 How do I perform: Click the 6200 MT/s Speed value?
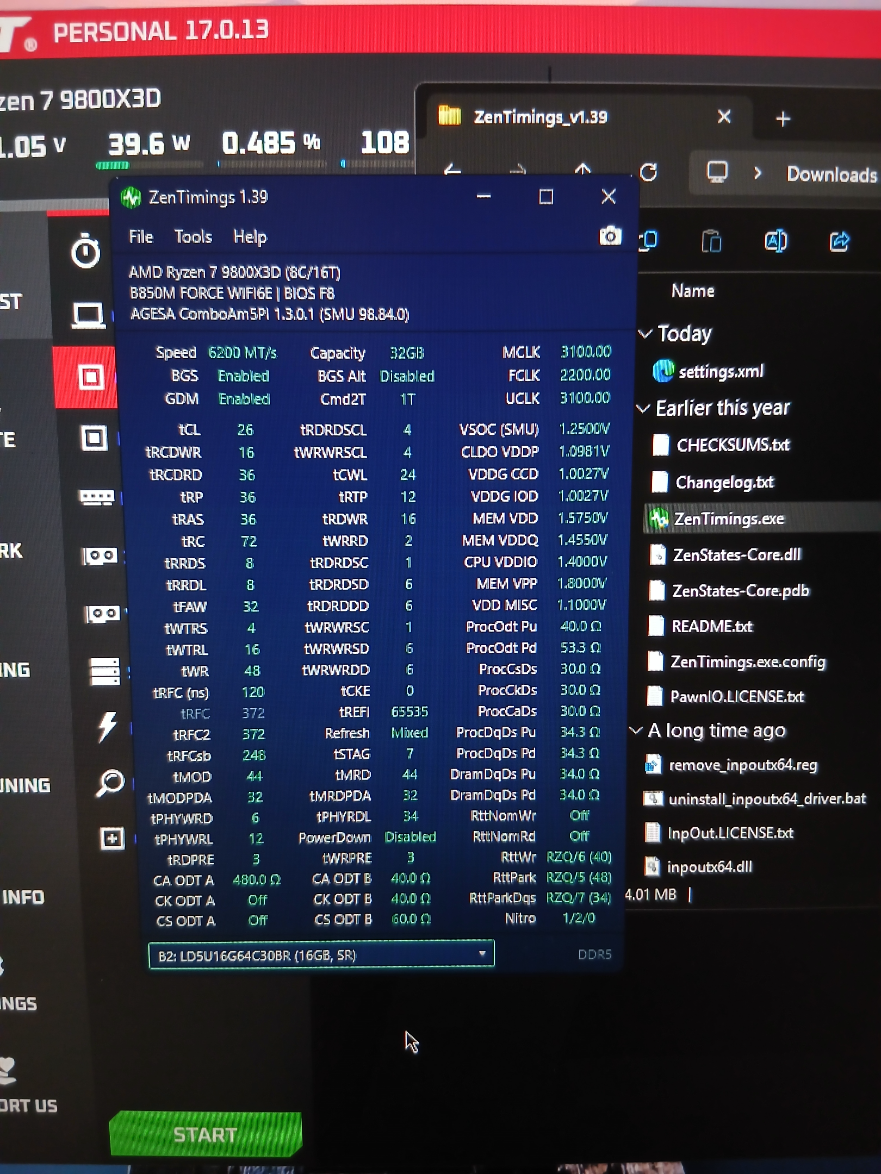[x=243, y=353]
